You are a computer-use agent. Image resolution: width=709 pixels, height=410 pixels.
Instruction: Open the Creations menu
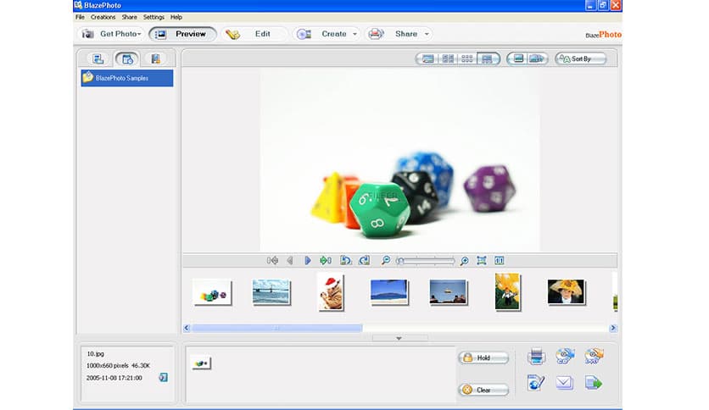103,17
